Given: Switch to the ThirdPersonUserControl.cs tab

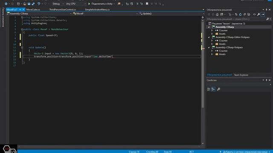Looking at the screenshot, I should point(63,9).
